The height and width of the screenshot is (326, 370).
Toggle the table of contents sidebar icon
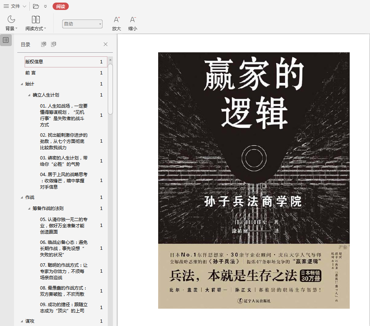[6, 40]
